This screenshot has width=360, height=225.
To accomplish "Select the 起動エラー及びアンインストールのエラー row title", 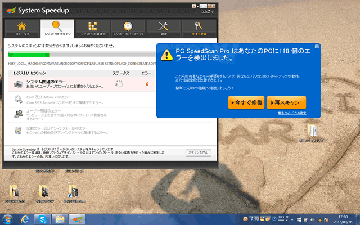I will click(x=57, y=128).
